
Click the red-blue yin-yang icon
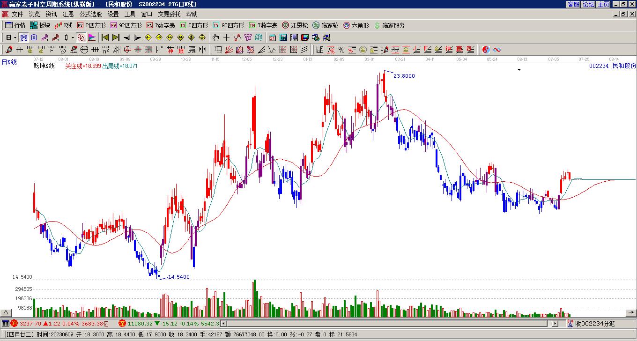click(x=486, y=50)
